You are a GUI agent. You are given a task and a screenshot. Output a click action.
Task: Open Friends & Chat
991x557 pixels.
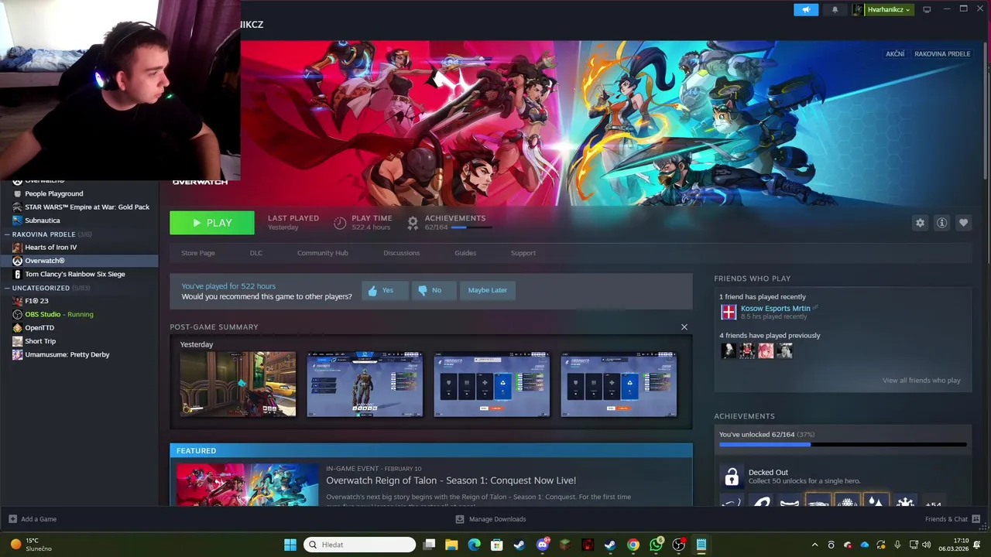click(x=953, y=519)
